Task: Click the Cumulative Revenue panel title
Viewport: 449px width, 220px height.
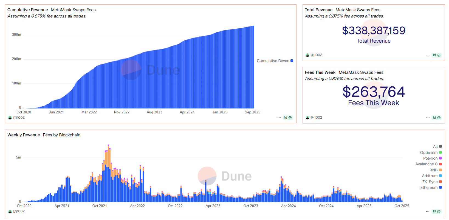Action: 28,10
